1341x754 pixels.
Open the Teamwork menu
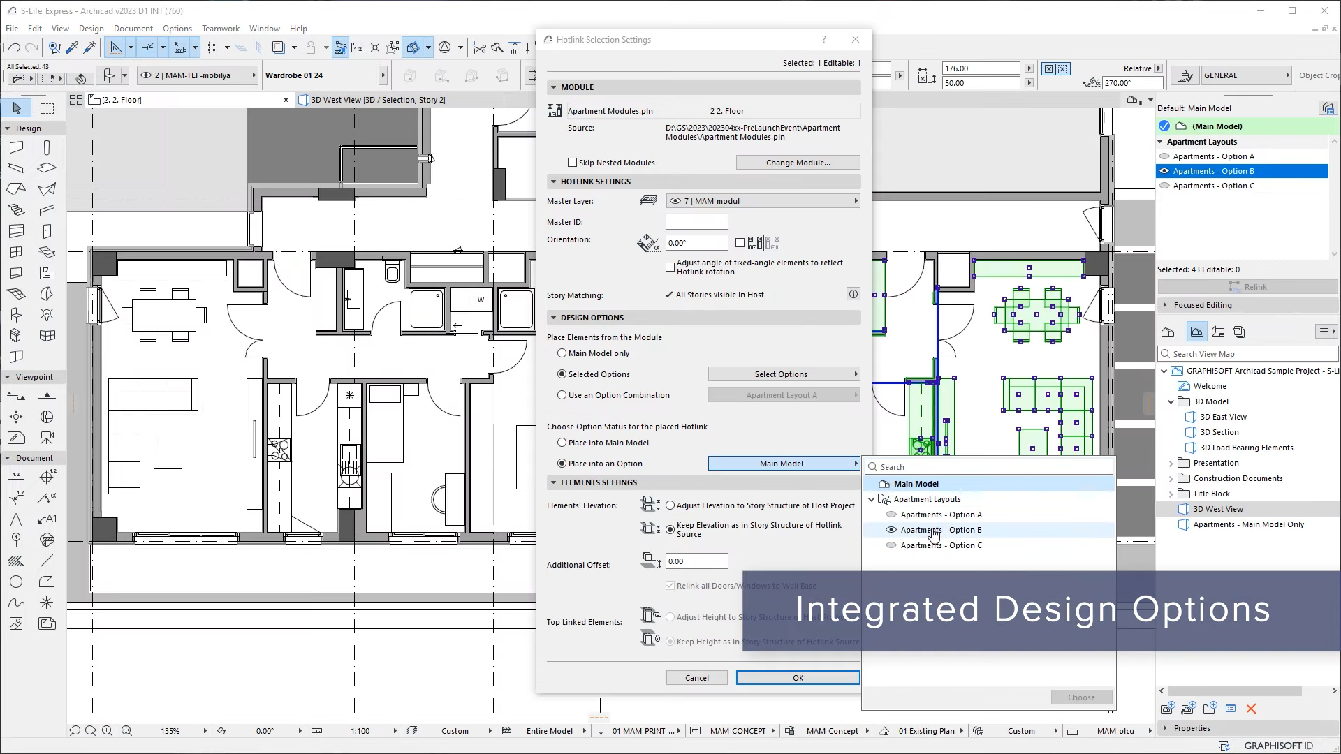[221, 29]
